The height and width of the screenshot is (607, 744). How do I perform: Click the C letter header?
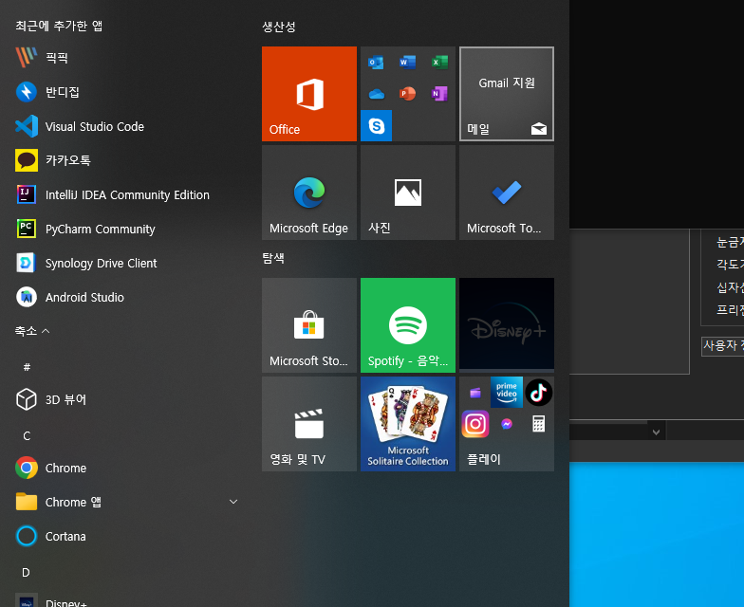27,436
